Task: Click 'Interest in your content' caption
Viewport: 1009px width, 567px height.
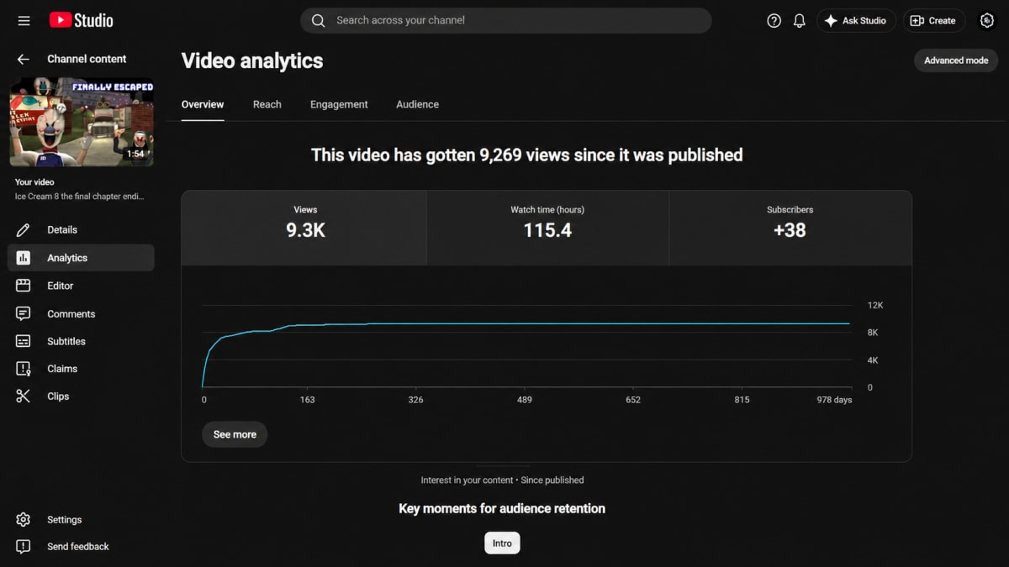Action: pos(467,480)
